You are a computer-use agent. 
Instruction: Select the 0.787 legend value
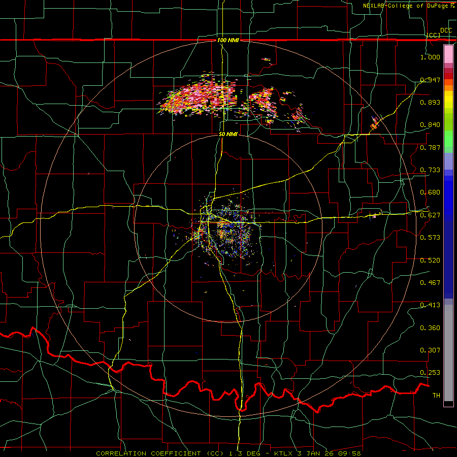point(430,147)
